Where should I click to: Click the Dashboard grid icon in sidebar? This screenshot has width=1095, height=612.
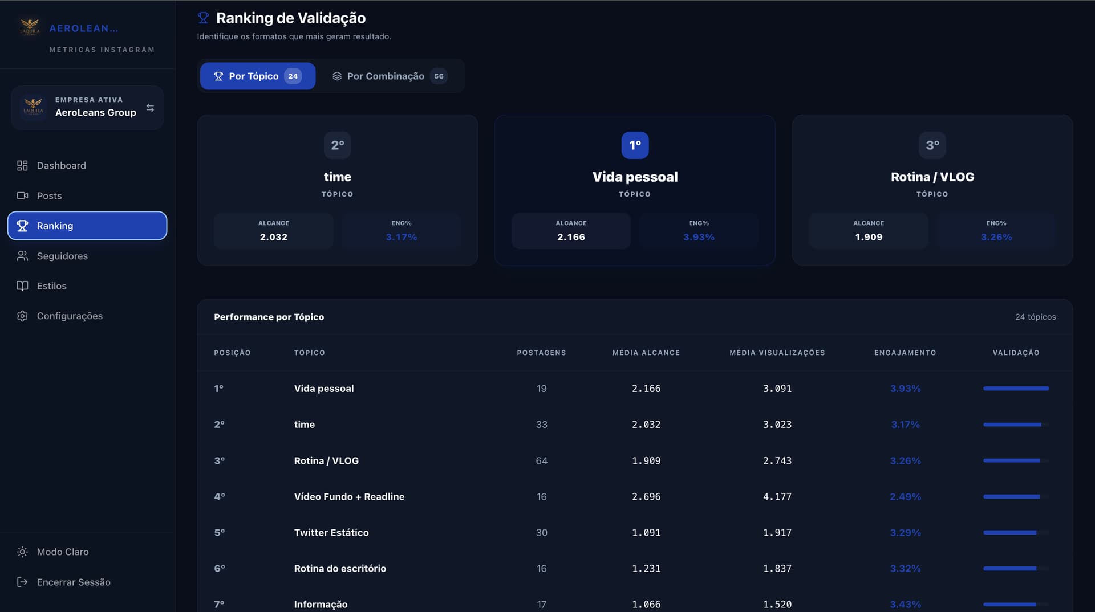[x=22, y=165]
